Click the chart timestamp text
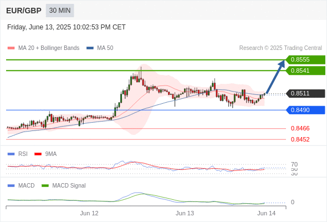 (x=67, y=27)
